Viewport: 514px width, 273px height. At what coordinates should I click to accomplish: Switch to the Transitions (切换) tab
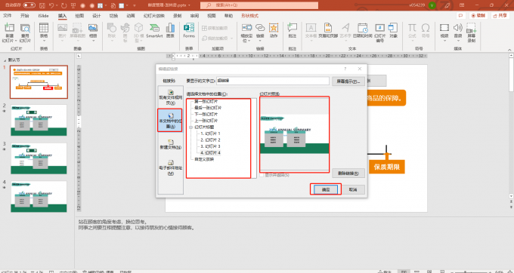tap(113, 16)
